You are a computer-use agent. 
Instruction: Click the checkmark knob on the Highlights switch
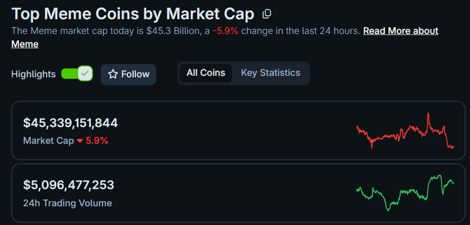[x=85, y=74]
